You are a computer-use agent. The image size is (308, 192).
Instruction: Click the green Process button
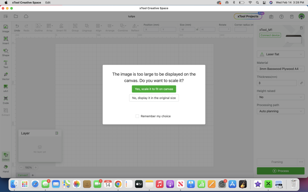(281, 171)
